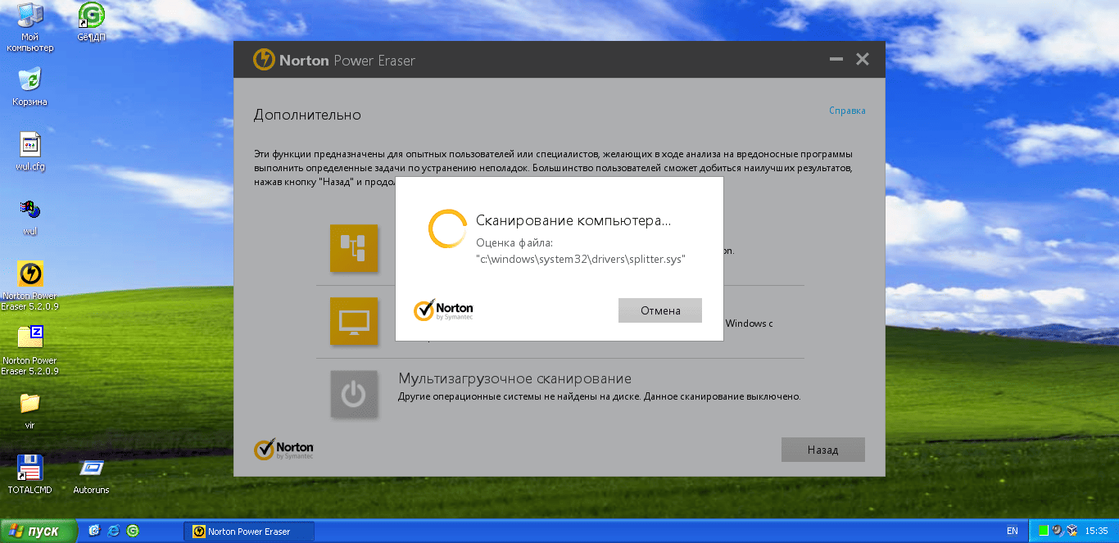Open the volume speaker tray icon
Viewport: 1119px width, 543px height.
(x=1057, y=532)
